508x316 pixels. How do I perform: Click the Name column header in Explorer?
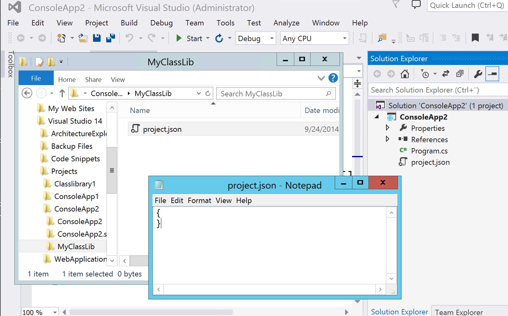(140, 110)
